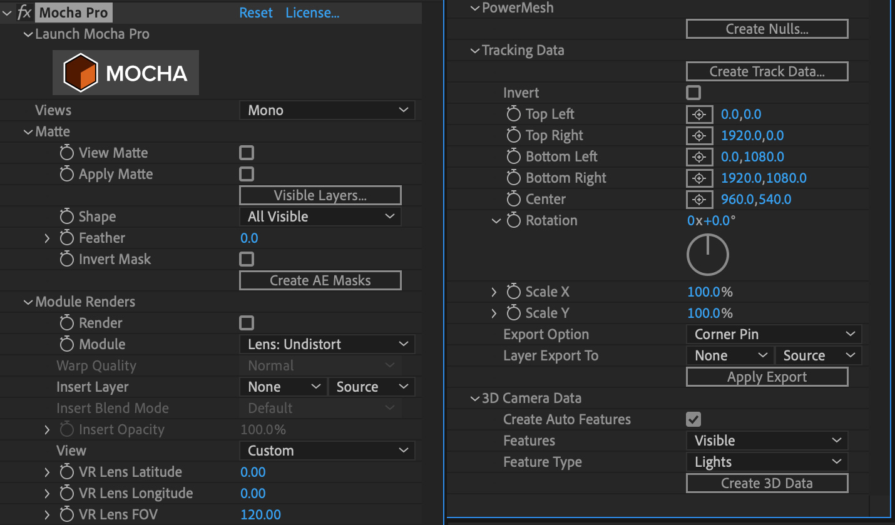The image size is (895, 525).
Task: Open the Layer Export To Source dropdown
Action: [819, 355]
